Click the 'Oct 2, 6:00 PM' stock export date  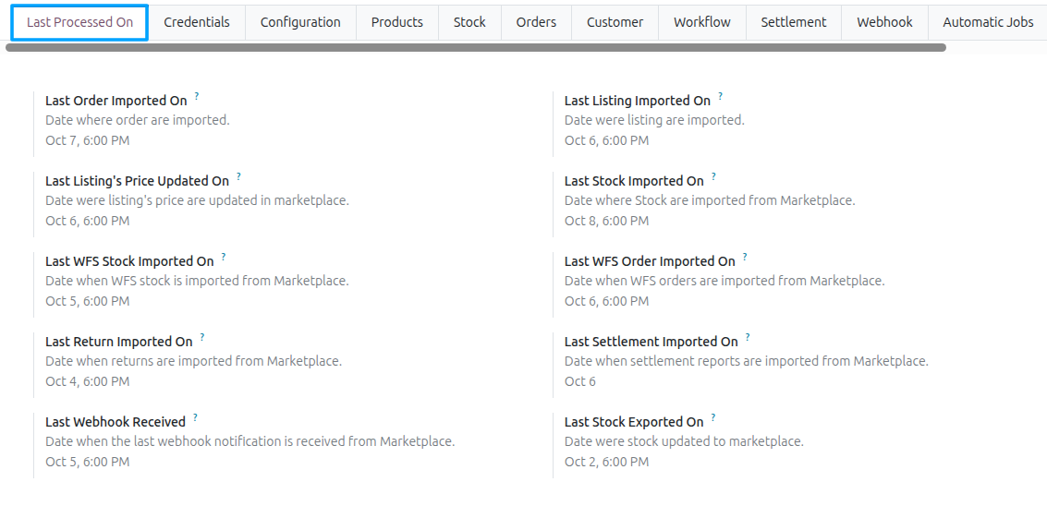pyautogui.click(x=606, y=462)
